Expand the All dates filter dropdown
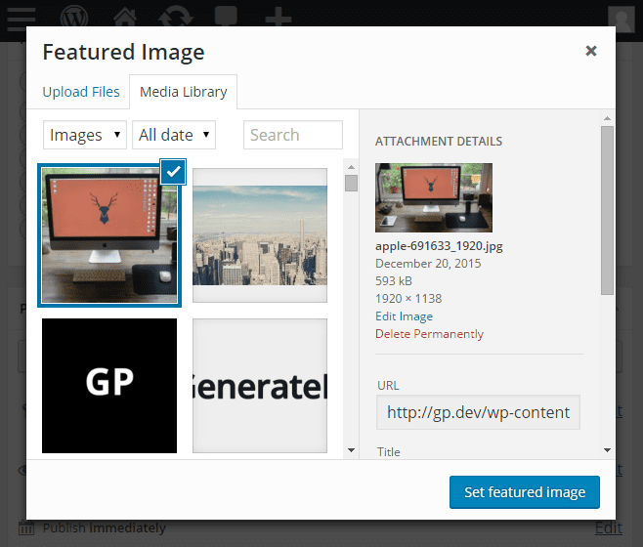643x547 pixels. tap(174, 135)
